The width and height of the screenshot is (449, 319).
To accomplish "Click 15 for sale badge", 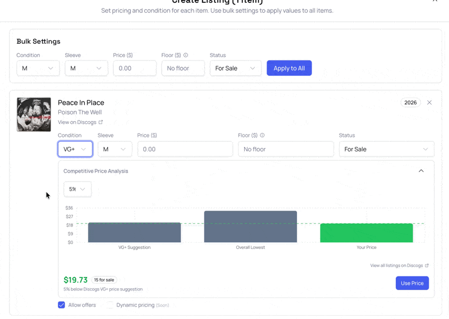I will 104,280.
